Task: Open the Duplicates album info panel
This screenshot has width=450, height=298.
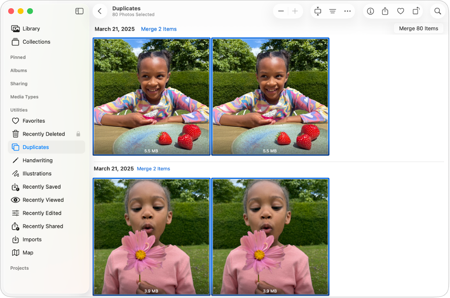Action: pos(370,11)
